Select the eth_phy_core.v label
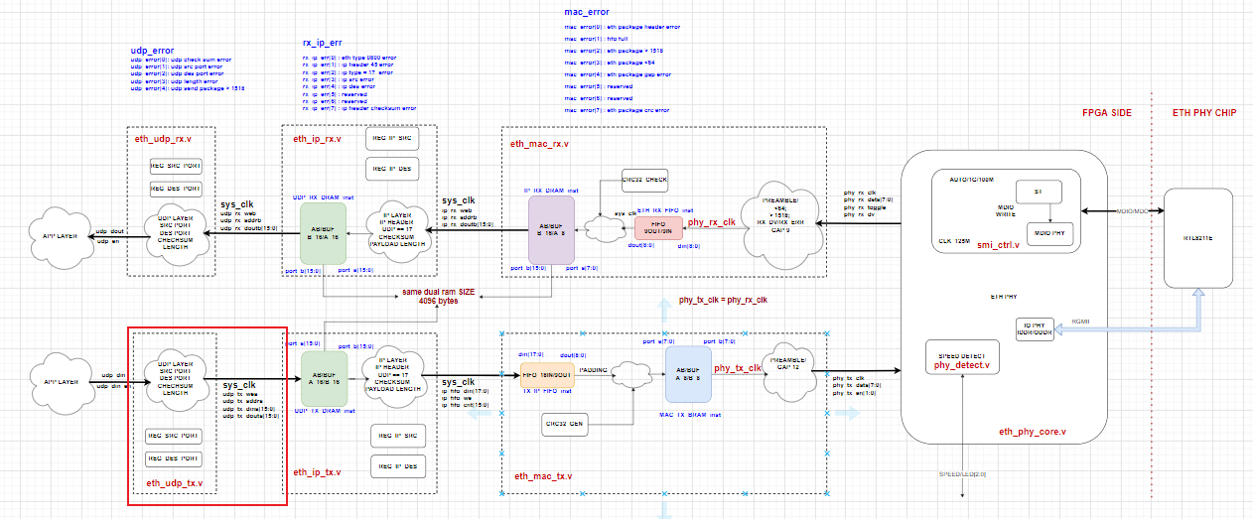The height and width of the screenshot is (519, 1253). click(x=1032, y=432)
